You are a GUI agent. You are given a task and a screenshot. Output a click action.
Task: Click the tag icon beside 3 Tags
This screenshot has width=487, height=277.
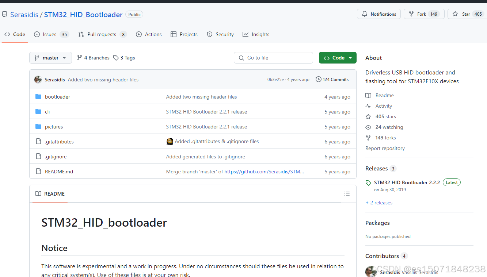tap(116, 58)
